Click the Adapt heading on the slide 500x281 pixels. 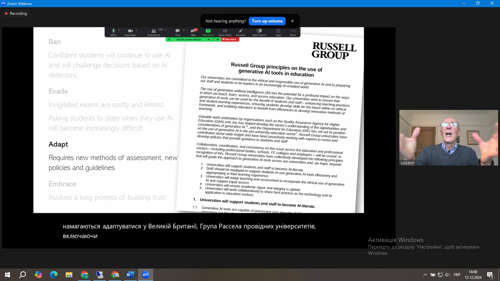(x=58, y=144)
